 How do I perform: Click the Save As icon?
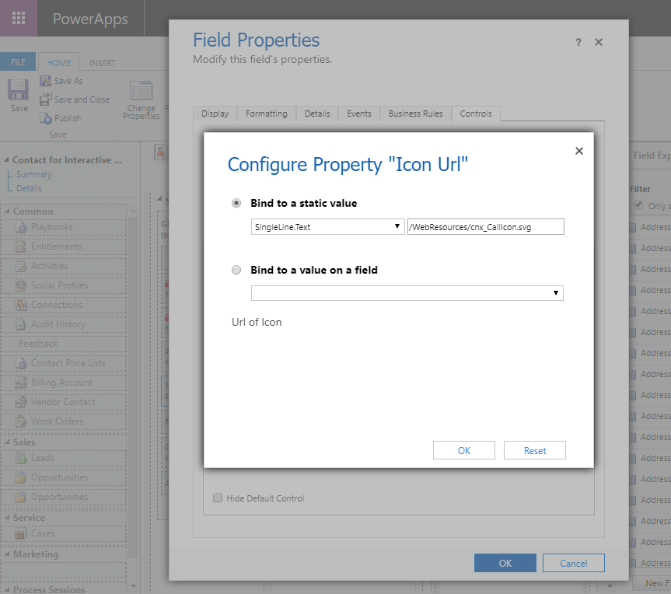point(45,80)
